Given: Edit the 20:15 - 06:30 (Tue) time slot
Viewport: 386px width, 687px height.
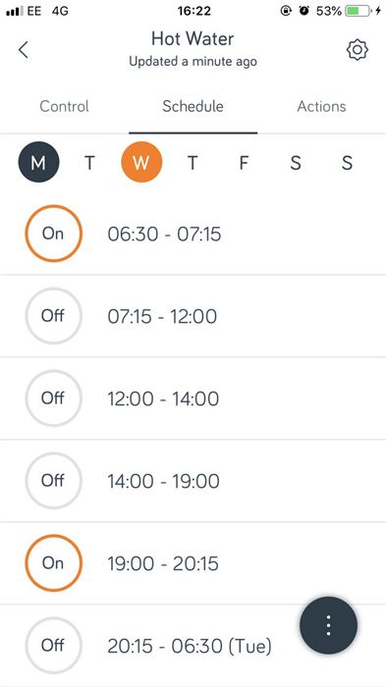Looking at the screenshot, I should (x=190, y=646).
